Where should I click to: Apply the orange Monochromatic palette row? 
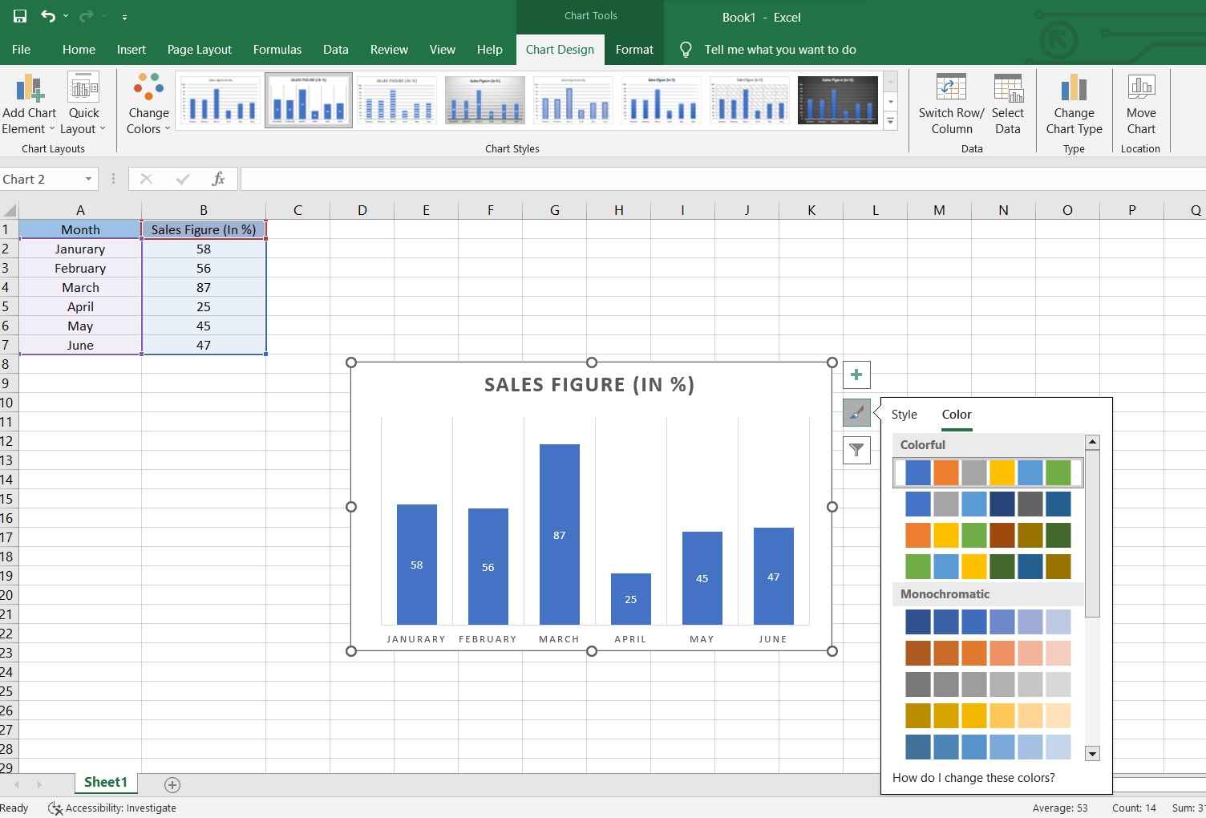[988, 653]
